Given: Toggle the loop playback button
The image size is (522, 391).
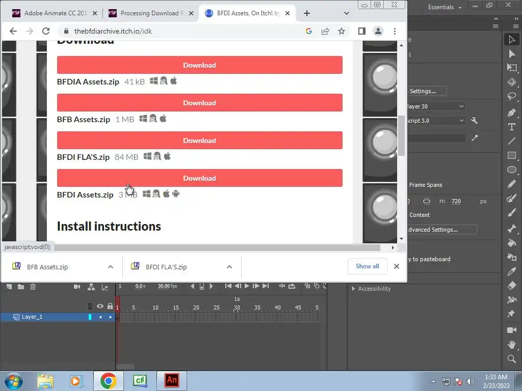Looking at the screenshot, I should (x=292, y=286).
